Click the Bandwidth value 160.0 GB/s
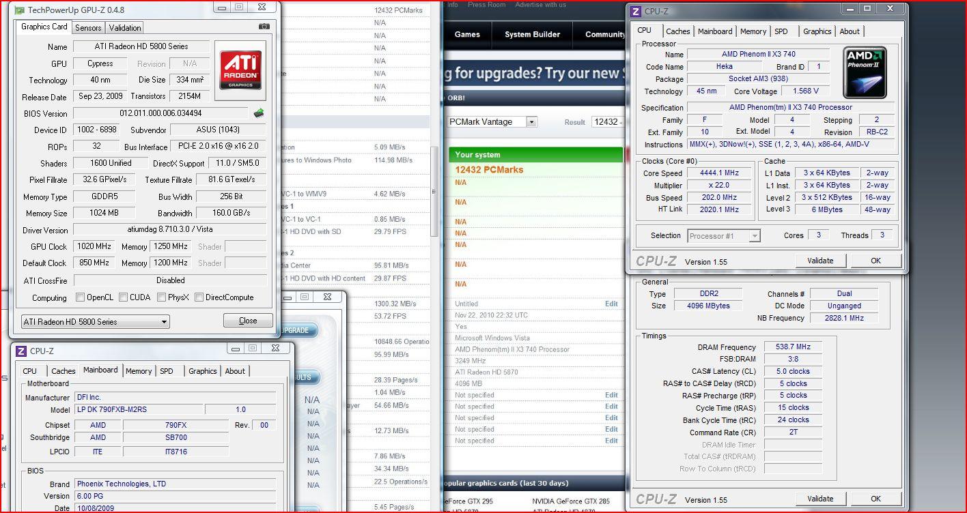 232,213
